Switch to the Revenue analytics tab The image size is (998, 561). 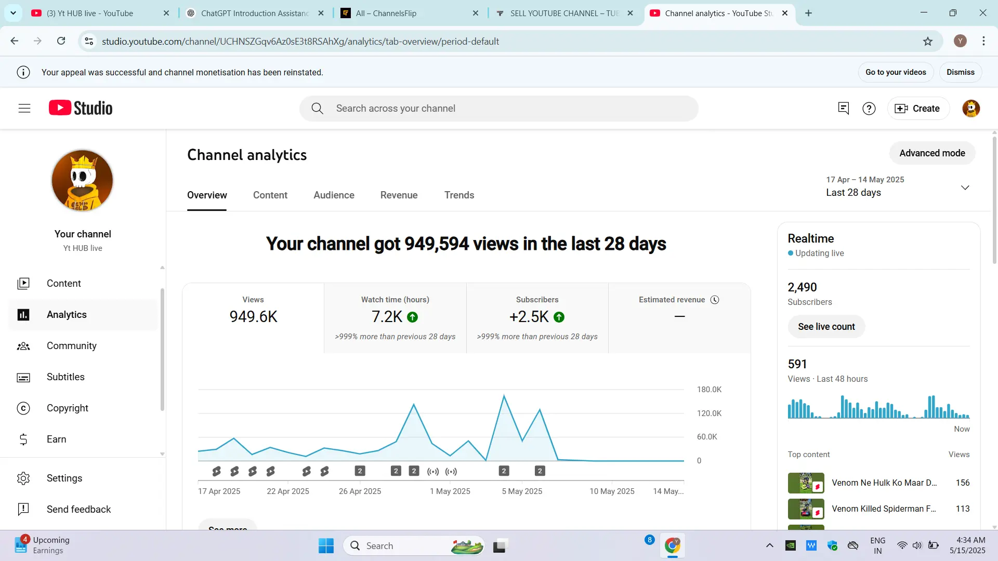[x=399, y=195]
